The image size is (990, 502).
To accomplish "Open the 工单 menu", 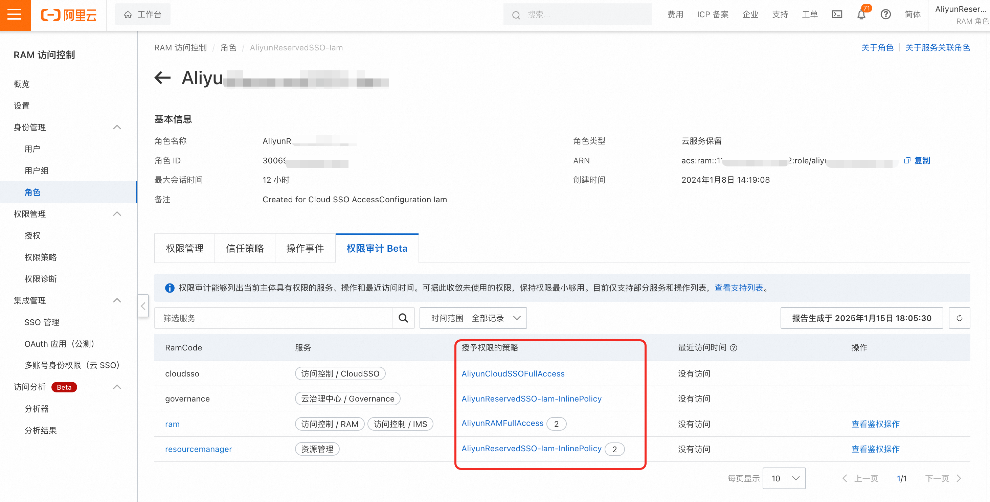I will (810, 15).
